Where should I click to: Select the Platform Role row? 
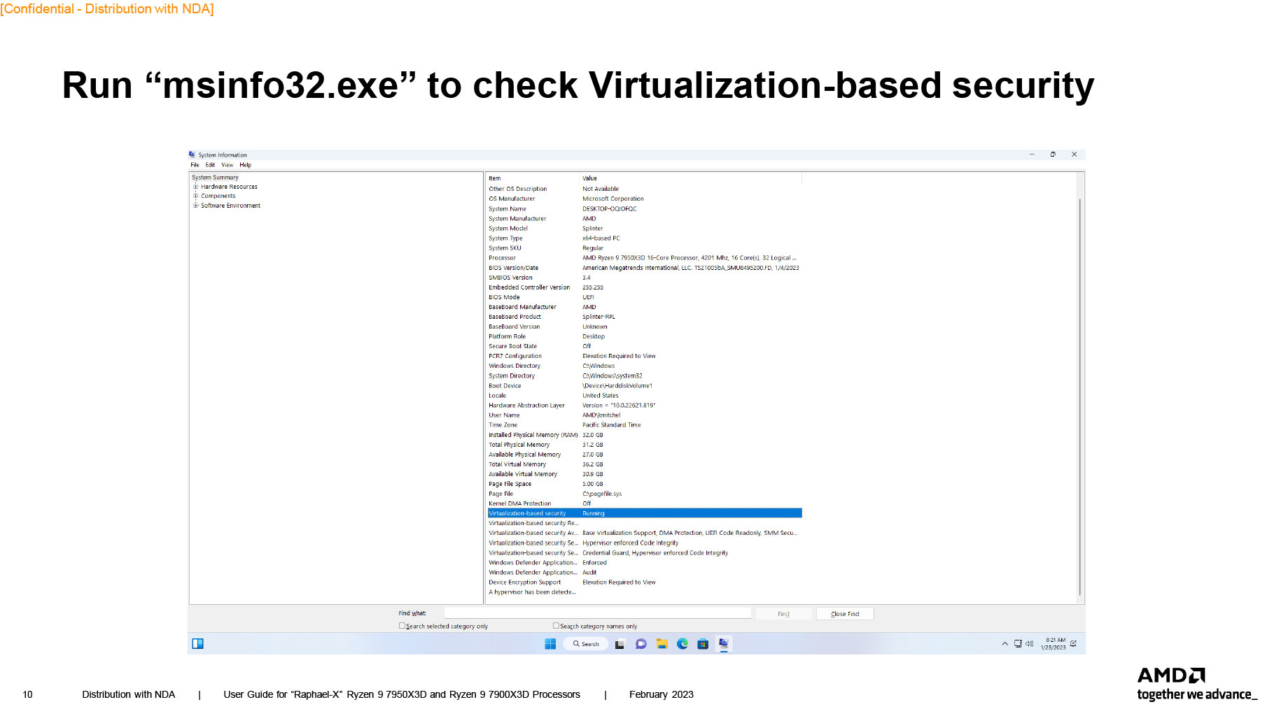pos(645,336)
